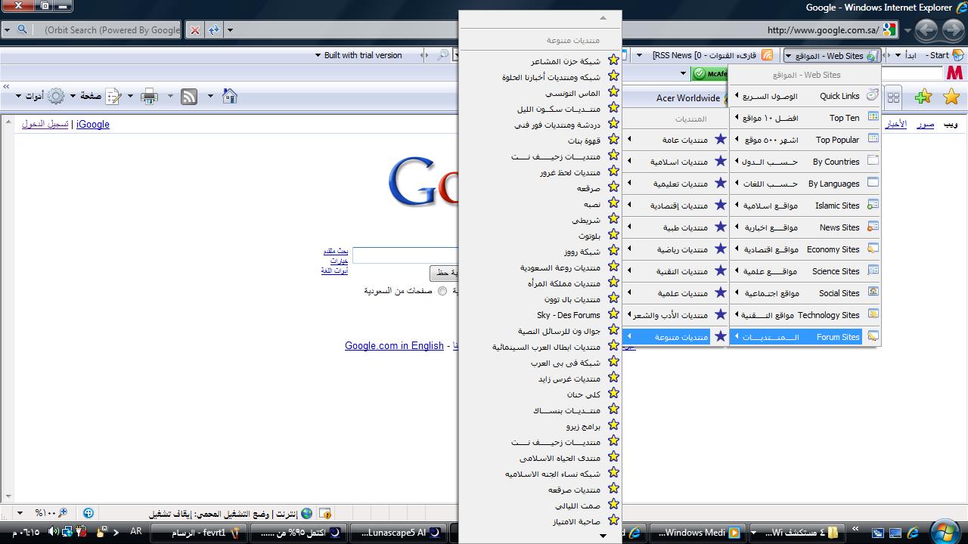
Task: Click the Windows Start orb
Action: point(945,532)
